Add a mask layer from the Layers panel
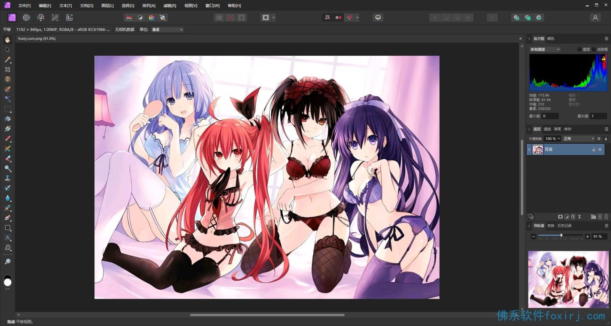Screen dimensions: 611x326 (560, 217)
